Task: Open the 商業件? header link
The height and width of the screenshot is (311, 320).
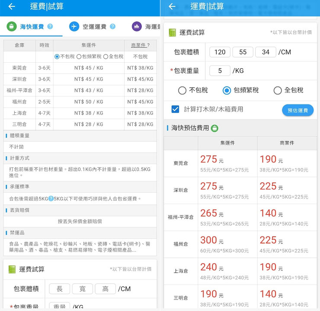Action: click(140, 45)
